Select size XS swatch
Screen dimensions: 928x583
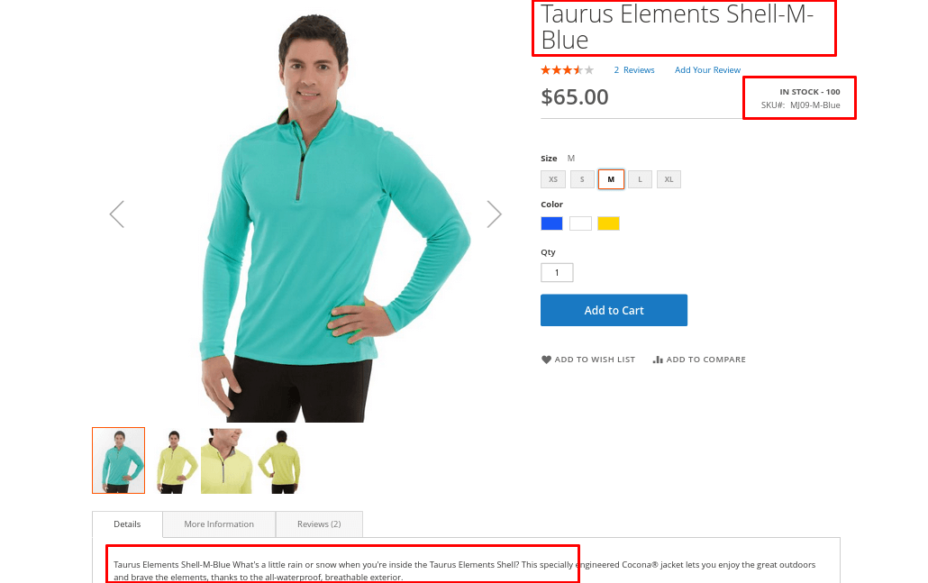coord(553,179)
